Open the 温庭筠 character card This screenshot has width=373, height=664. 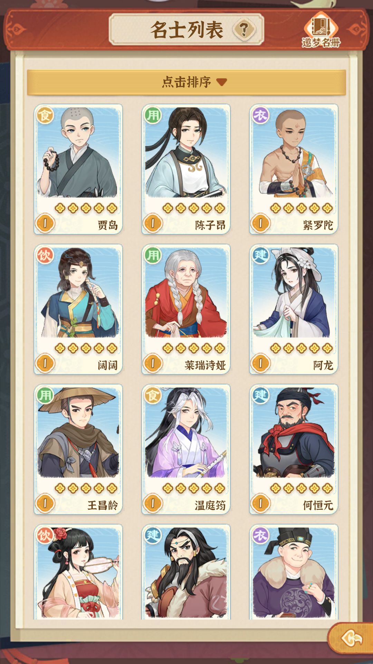point(186,449)
